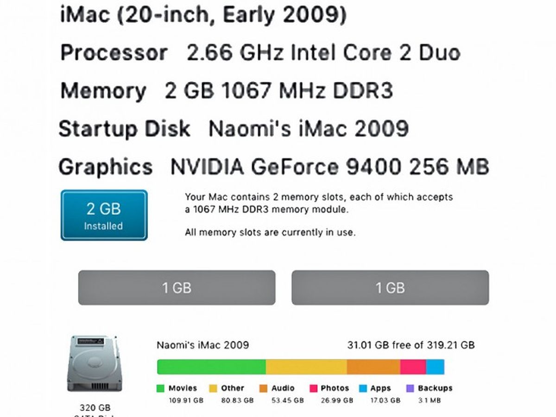Click the hard drive icon
This screenshot has height=417, width=556.
pos(95,364)
